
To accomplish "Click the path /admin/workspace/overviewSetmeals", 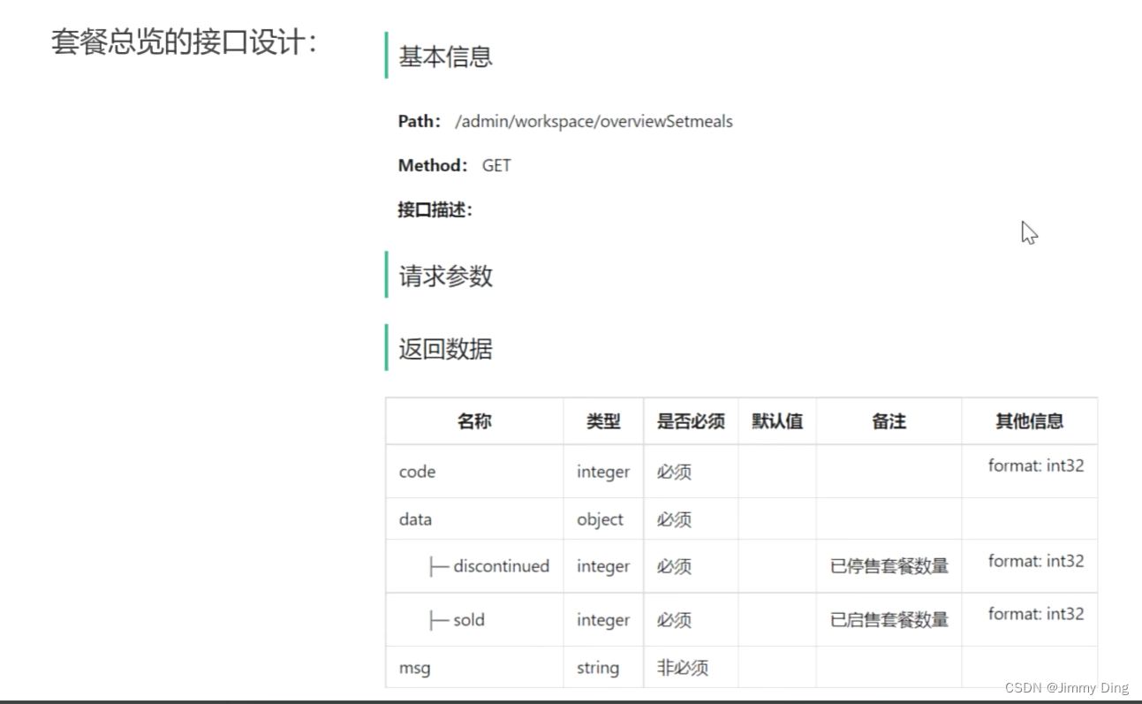I will click(x=594, y=122).
